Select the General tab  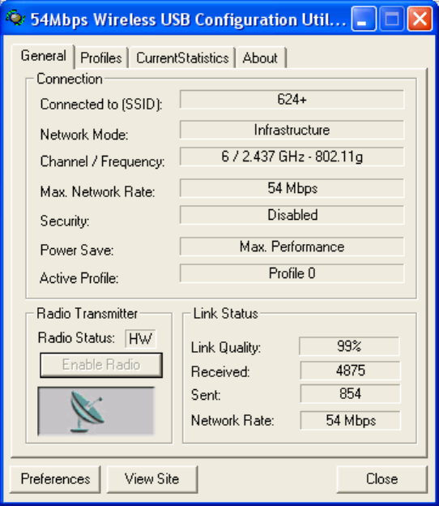click(x=43, y=56)
